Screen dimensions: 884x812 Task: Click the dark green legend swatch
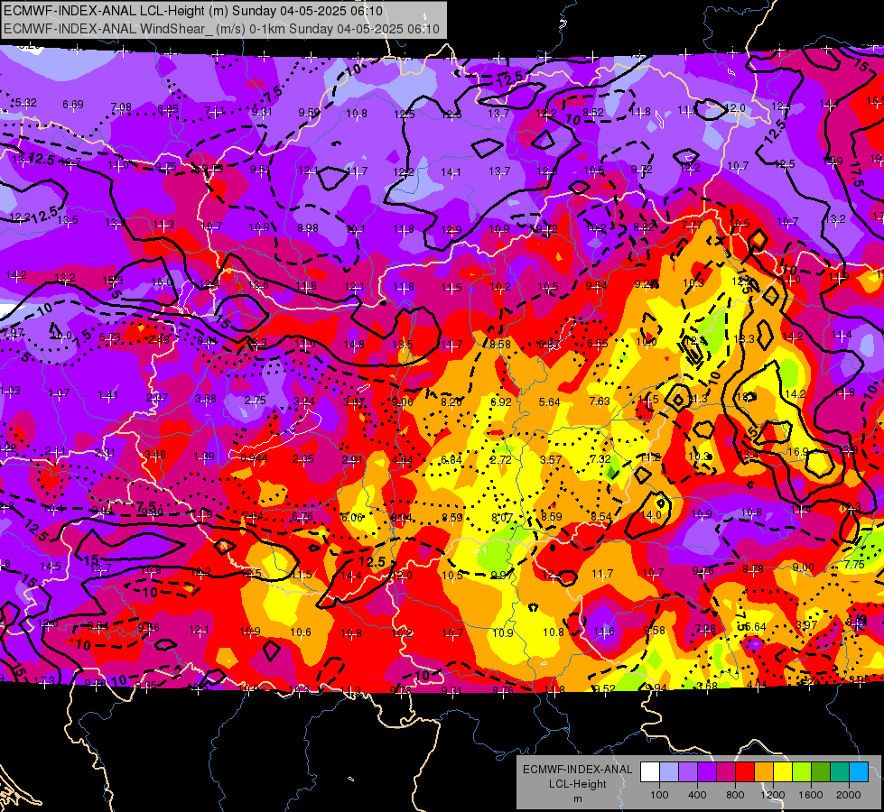click(821, 772)
